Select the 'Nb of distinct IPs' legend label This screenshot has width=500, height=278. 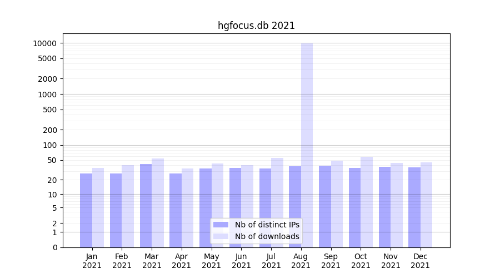[267, 225]
